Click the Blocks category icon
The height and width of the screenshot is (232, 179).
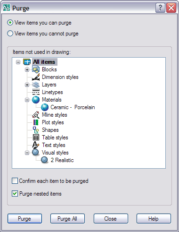click(x=36, y=69)
